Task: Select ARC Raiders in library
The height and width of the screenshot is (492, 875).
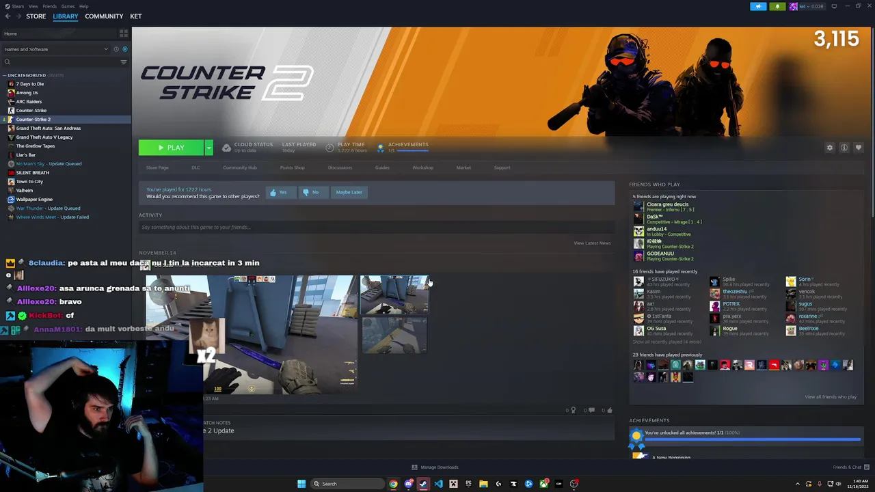Action: coord(29,102)
